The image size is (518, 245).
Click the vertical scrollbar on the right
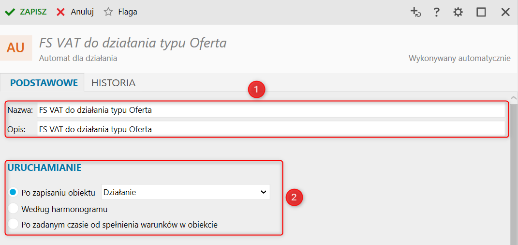[x=514, y=169]
